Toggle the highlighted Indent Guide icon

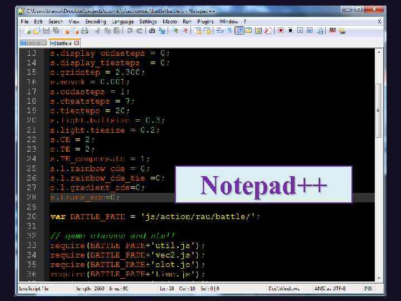point(239,31)
